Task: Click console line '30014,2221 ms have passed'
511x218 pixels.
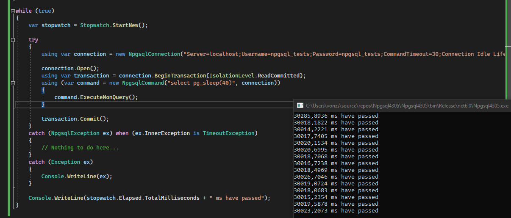Action: [336, 129]
